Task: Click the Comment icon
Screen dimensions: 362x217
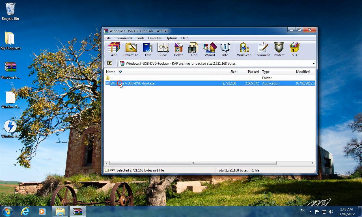Action: pyautogui.click(x=262, y=49)
